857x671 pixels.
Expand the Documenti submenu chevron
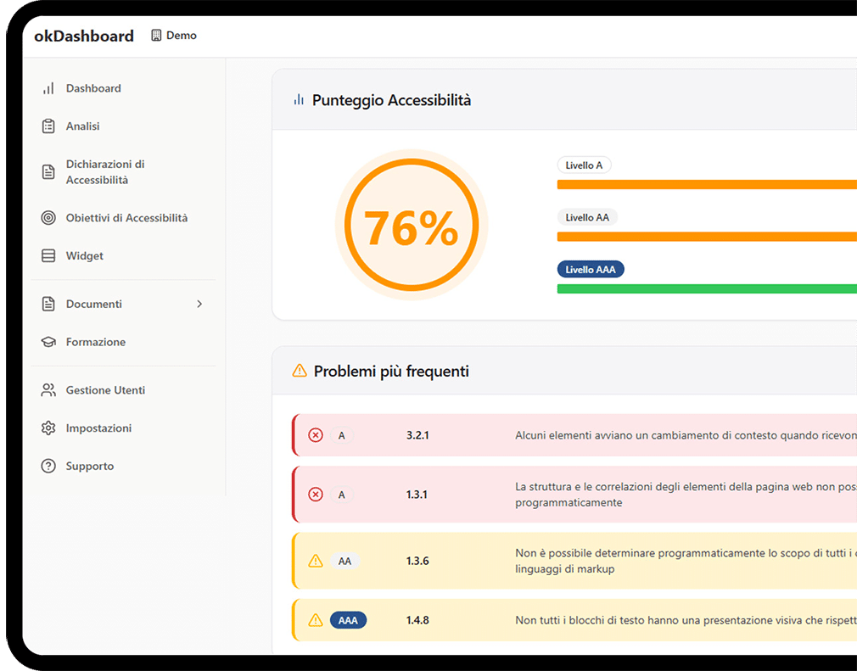(199, 304)
